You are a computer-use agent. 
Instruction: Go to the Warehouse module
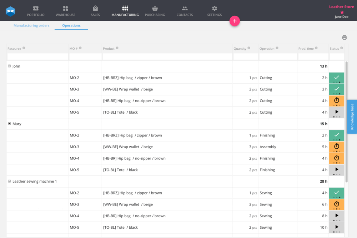pyautogui.click(x=65, y=9)
